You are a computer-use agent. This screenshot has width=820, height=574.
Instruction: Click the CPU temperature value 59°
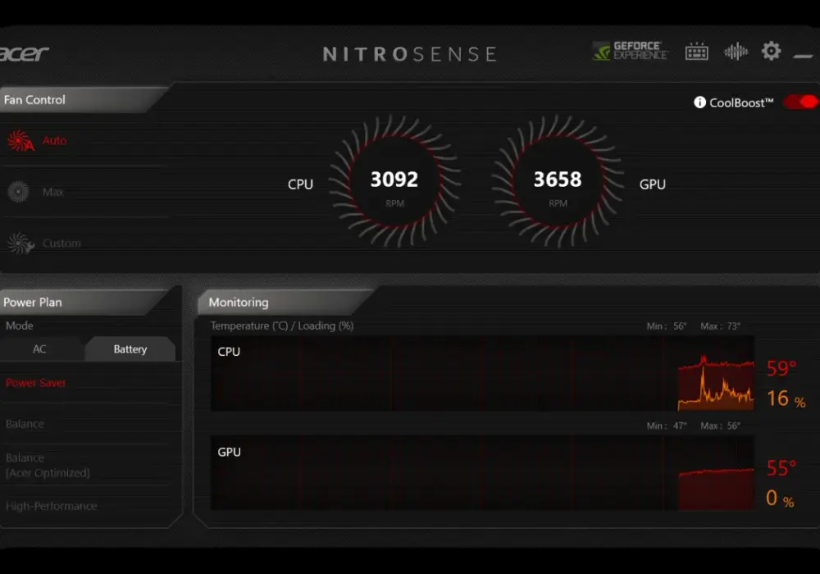(x=781, y=368)
